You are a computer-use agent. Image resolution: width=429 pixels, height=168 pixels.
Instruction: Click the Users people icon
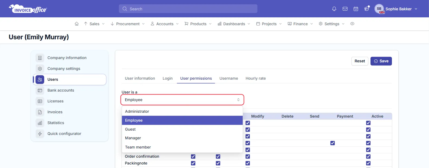coord(40,79)
